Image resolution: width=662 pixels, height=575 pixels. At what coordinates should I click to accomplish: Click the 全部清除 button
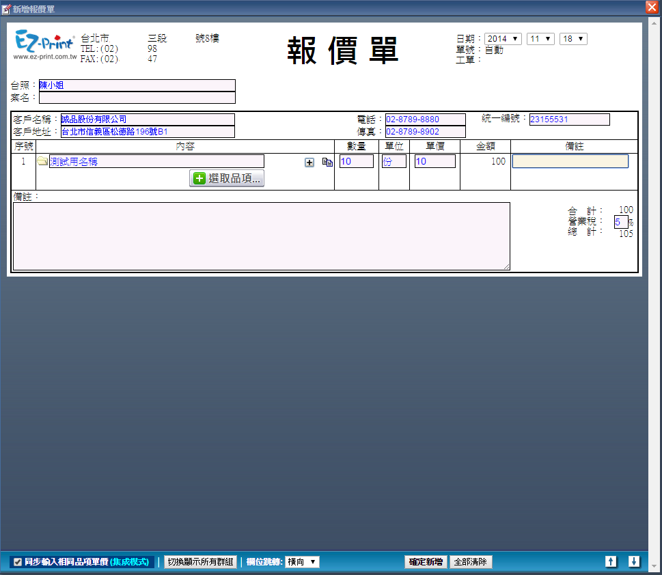471,562
